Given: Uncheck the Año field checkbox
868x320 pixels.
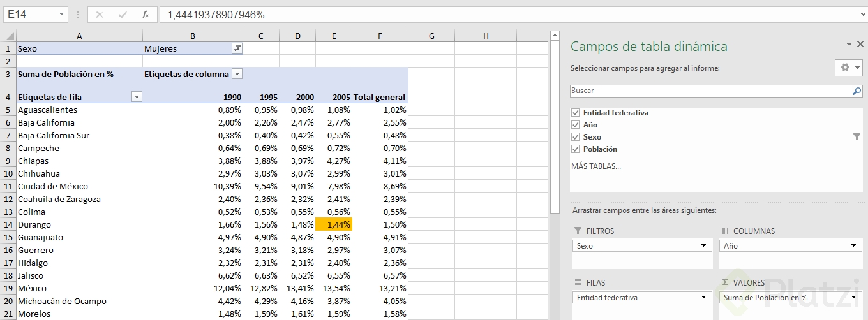Looking at the screenshot, I should (576, 125).
